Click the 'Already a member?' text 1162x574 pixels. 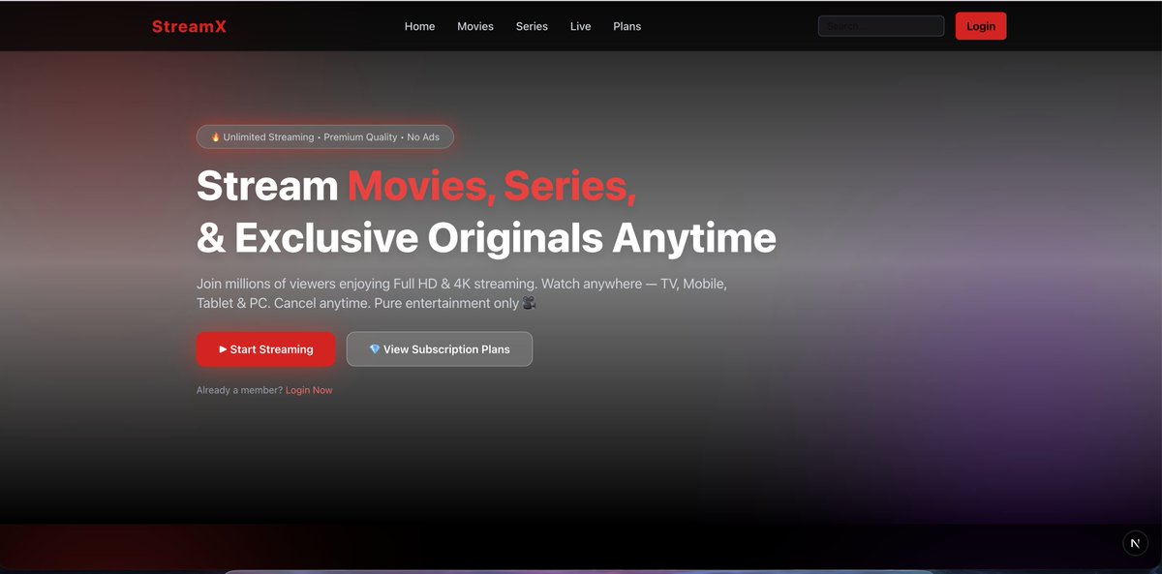pyautogui.click(x=239, y=390)
